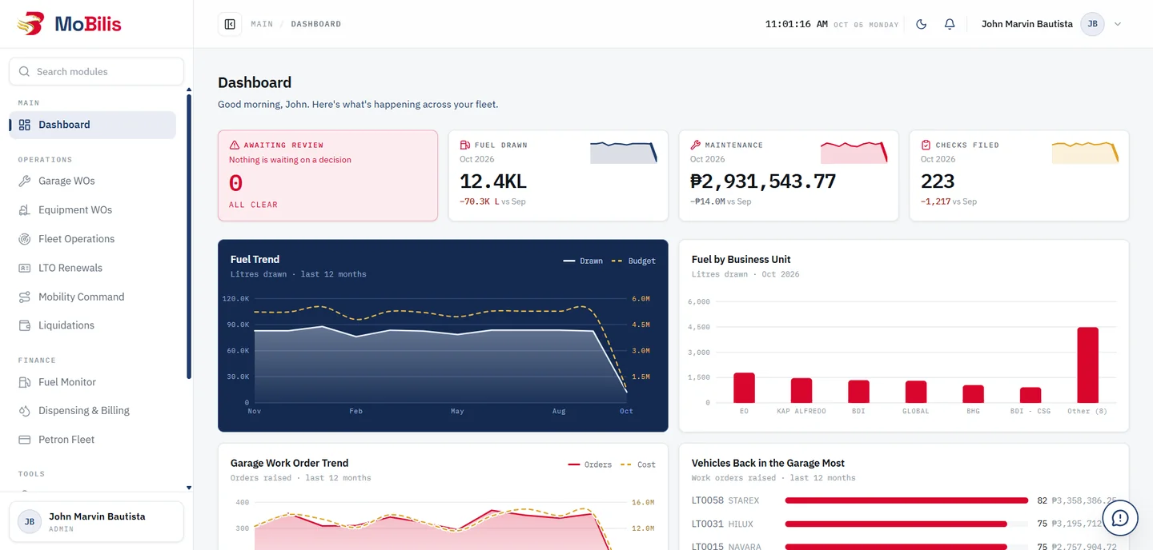Viewport: 1153px width, 550px height.
Task: Open the John Marvin Bautista ADMIN profile card
Action: point(96,522)
